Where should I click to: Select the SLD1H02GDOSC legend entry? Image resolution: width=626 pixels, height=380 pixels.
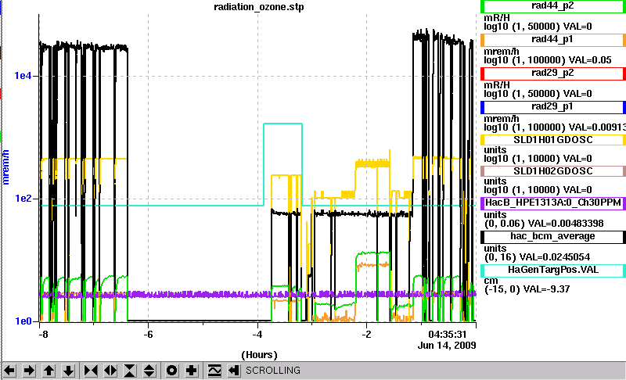tap(553, 171)
